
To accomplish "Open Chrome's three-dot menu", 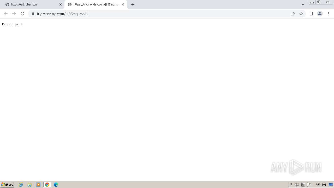I will pyautogui.click(x=328, y=14).
